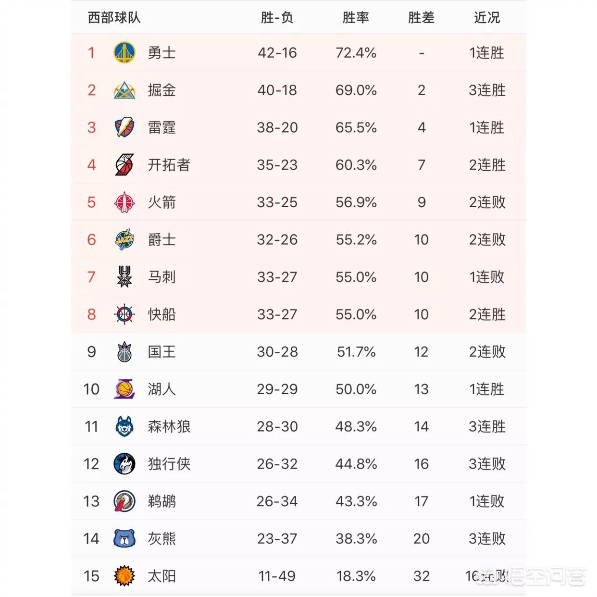The width and height of the screenshot is (597, 597).
Task: Click the Jazz (爵士) team logo
Action: pyautogui.click(x=124, y=239)
